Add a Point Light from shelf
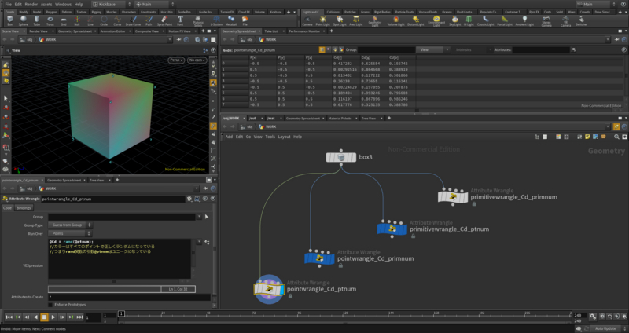 (x=323, y=20)
